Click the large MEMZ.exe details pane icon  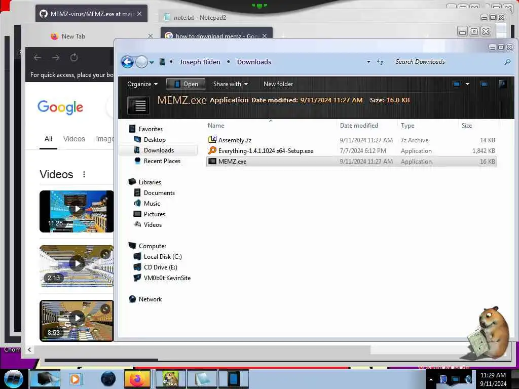139,105
